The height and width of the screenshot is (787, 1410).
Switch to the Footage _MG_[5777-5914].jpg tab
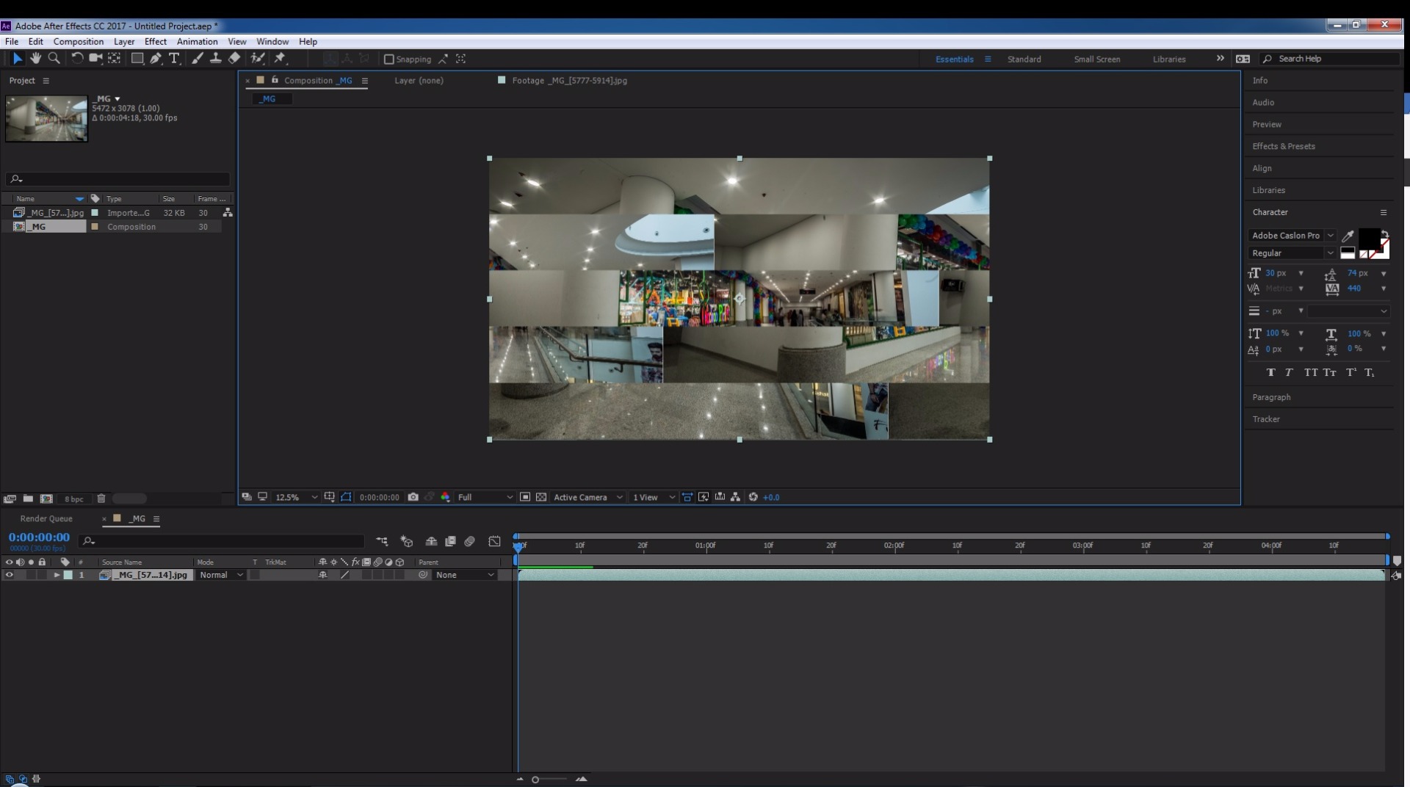pyautogui.click(x=569, y=81)
